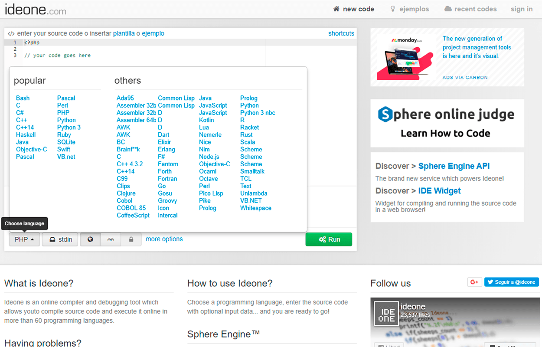Expand more options
Viewport: 542px width, 347px height.
tap(164, 239)
